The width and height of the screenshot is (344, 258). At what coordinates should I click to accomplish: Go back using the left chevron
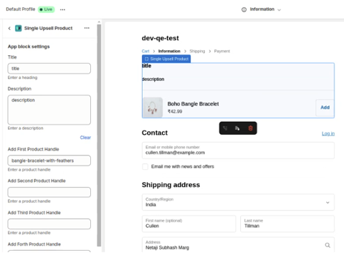tap(9, 29)
